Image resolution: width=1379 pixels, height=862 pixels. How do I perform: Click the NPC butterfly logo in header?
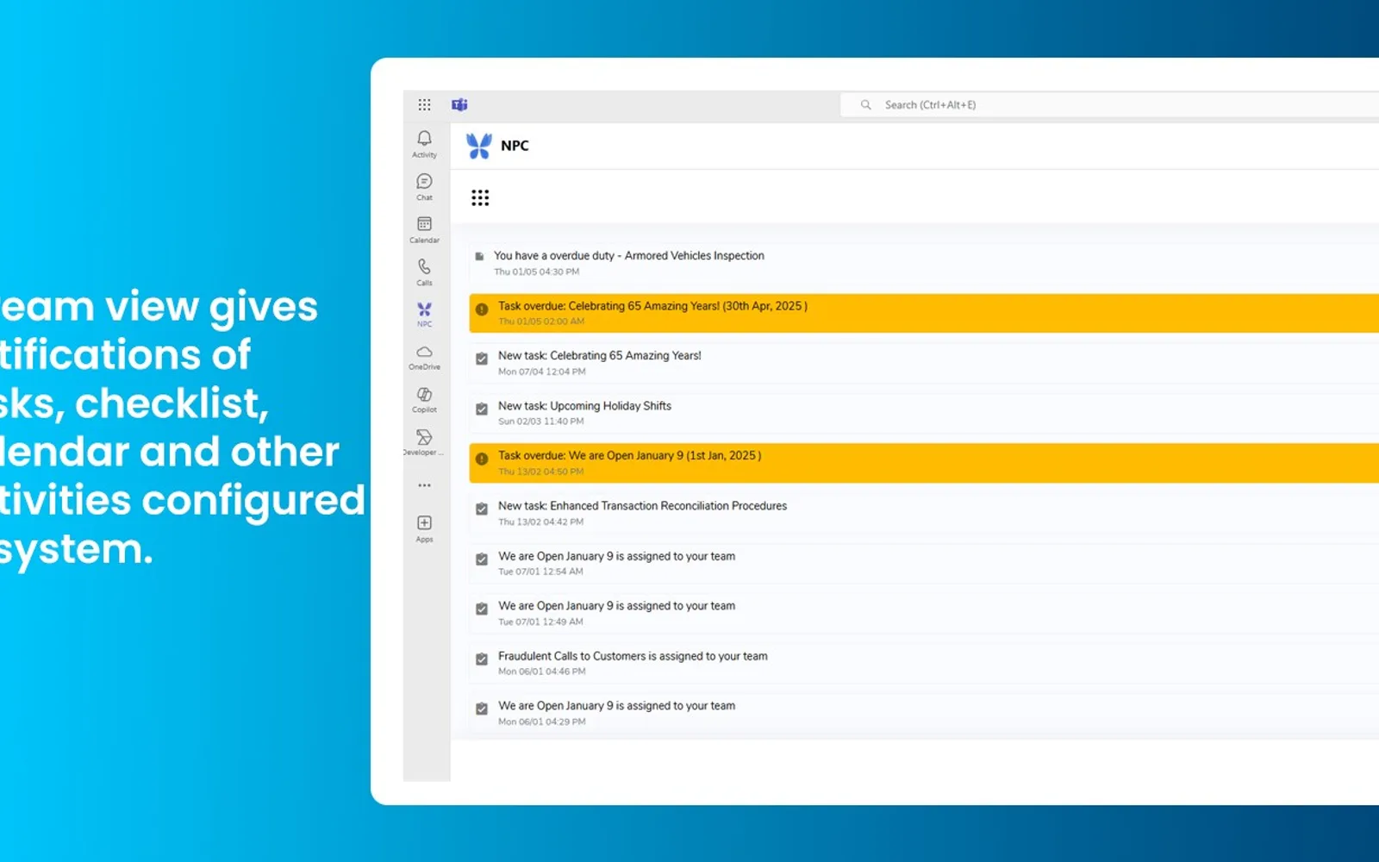point(479,146)
